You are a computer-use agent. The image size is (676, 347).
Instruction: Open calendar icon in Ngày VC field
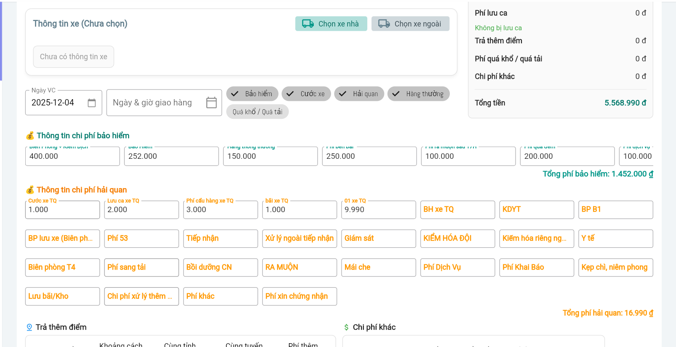click(92, 103)
